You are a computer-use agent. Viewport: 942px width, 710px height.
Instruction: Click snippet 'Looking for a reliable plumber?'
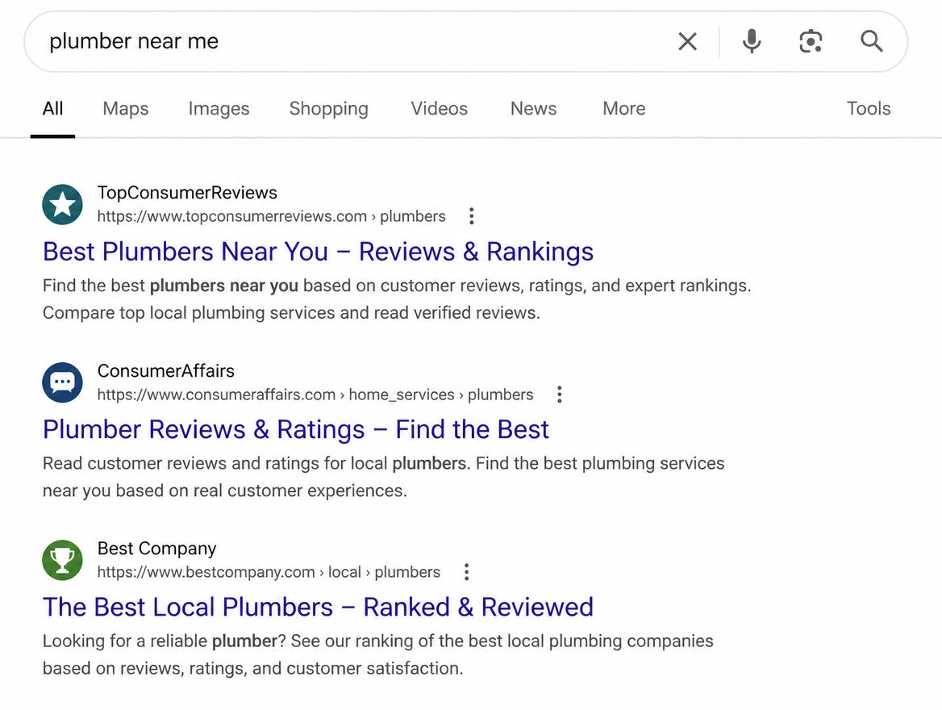164,641
